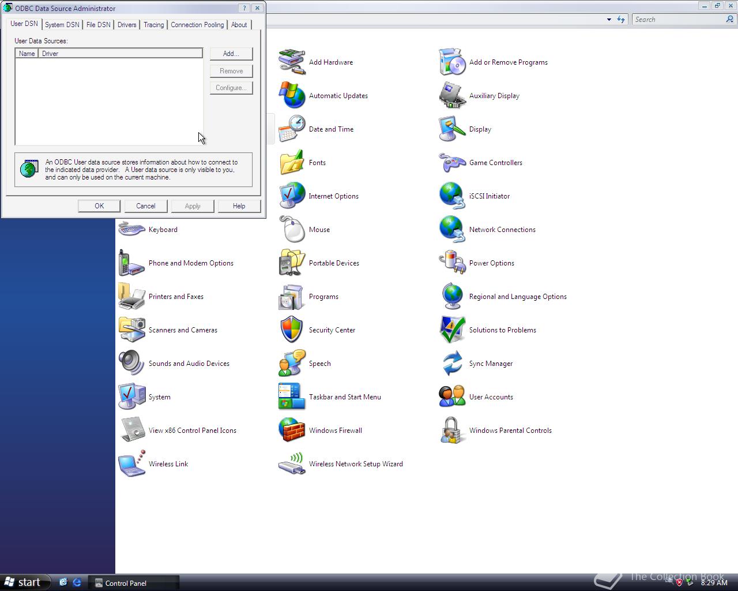Switch to the System DSN tab
The image size is (738, 591).
point(62,25)
